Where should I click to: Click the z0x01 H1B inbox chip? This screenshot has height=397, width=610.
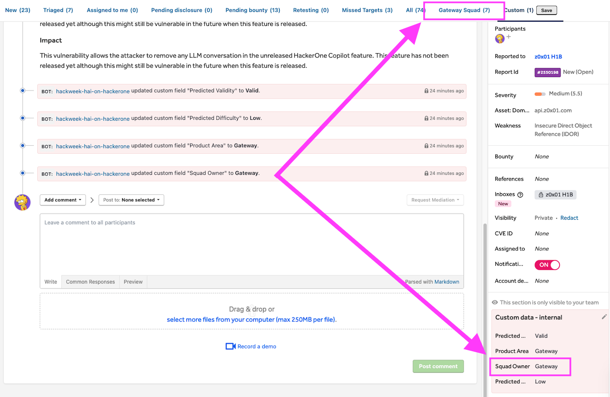556,194
